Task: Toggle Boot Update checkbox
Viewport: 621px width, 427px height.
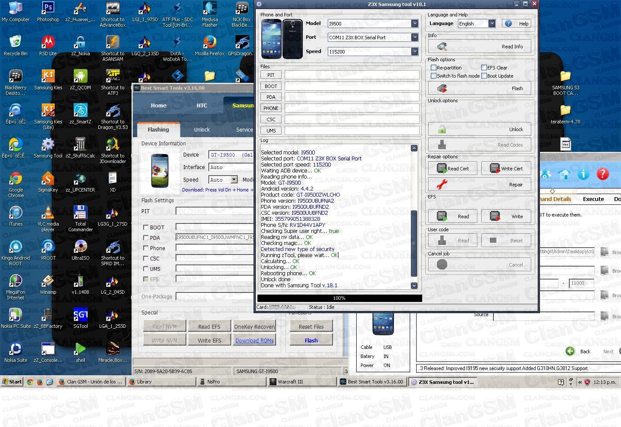Action: point(484,76)
